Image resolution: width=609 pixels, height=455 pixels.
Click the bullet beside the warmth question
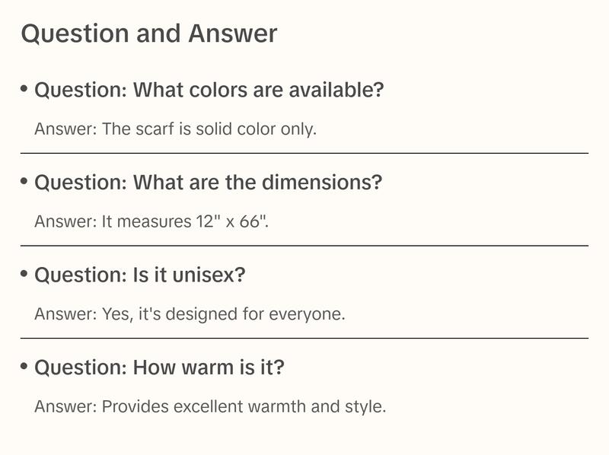pyautogui.click(x=24, y=367)
